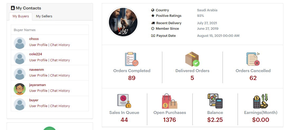The height and width of the screenshot is (130, 286).
Task: Click the Sales In Queue icon
Action: point(124,101)
